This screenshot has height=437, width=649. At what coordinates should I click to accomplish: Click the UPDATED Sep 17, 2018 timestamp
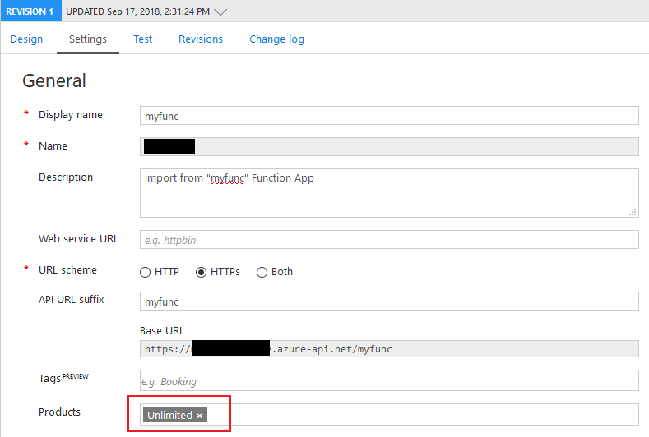point(138,11)
